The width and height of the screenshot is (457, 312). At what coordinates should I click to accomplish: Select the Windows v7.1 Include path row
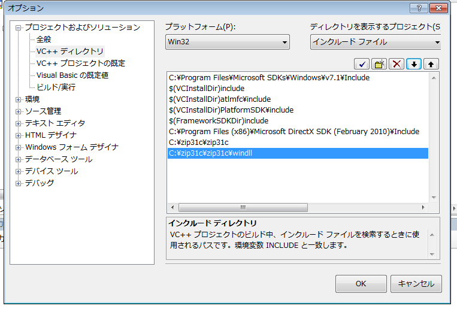coord(298,78)
